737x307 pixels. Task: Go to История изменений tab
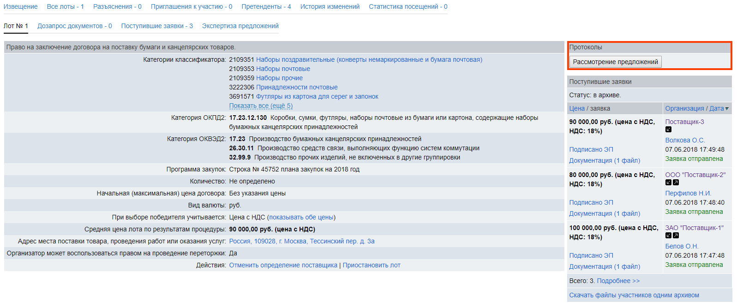[x=330, y=6]
